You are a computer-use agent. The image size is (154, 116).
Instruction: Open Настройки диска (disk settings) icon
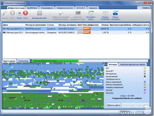pos(91,13)
